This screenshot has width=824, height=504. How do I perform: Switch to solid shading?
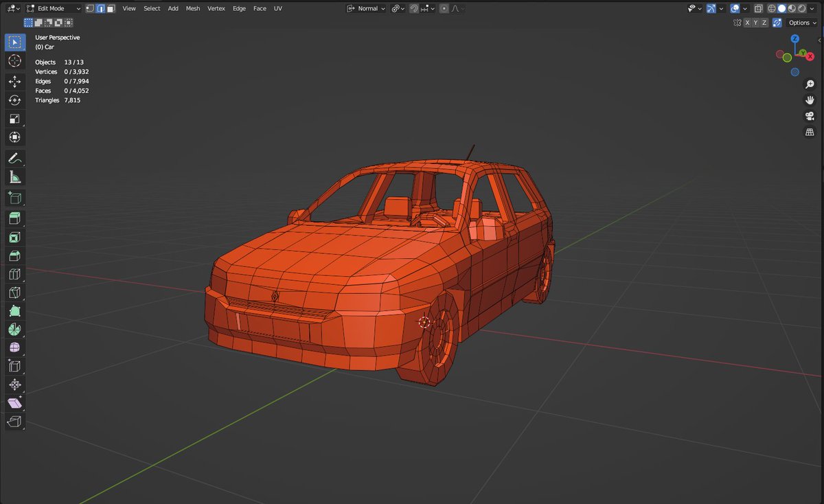coord(781,8)
